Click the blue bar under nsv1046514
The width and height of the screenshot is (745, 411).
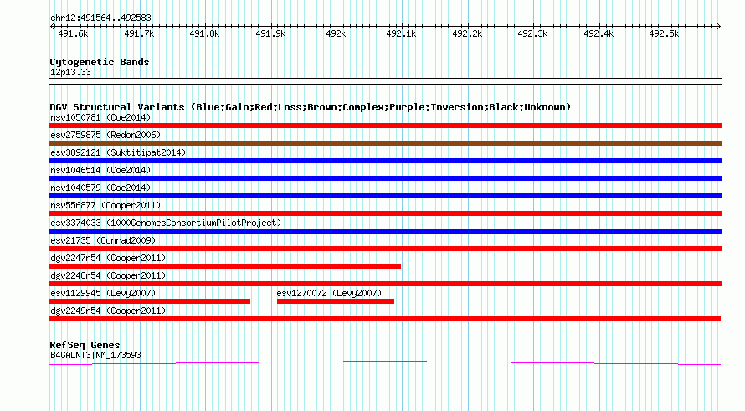click(x=385, y=178)
